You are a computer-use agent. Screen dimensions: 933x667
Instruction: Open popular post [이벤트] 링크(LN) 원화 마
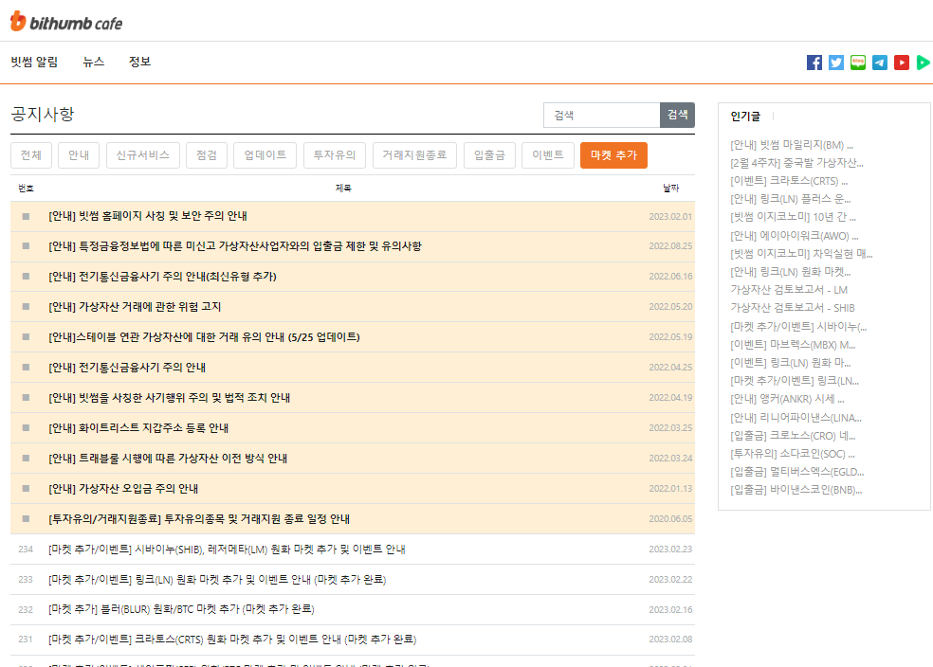790,363
